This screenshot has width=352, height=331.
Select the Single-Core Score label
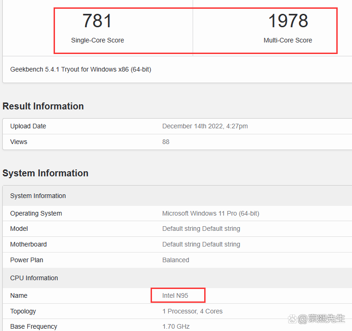click(97, 40)
